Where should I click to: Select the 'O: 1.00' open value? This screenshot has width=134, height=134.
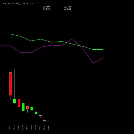46,9
